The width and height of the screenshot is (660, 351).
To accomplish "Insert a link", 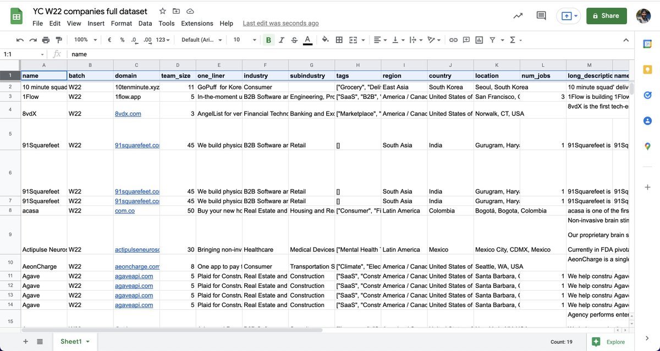I will pyautogui.click(x=453, y=40).
